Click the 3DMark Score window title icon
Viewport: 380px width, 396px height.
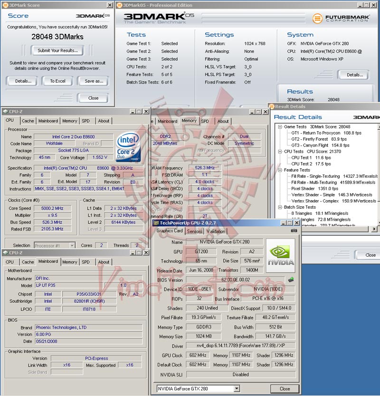5,5
